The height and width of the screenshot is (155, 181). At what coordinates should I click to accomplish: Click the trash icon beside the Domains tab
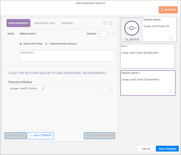click(x=111, y=23)
